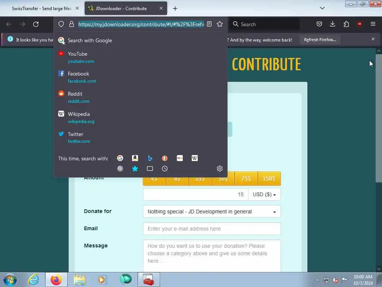Click the URL address bar field
Image resolution: width=382 pixels, height=287 pixels.
click(141, 24)
